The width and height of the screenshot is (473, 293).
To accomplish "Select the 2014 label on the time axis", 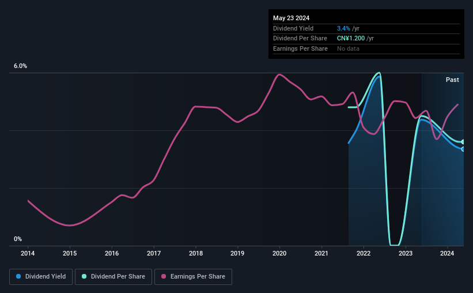I will tap(28, 253).
